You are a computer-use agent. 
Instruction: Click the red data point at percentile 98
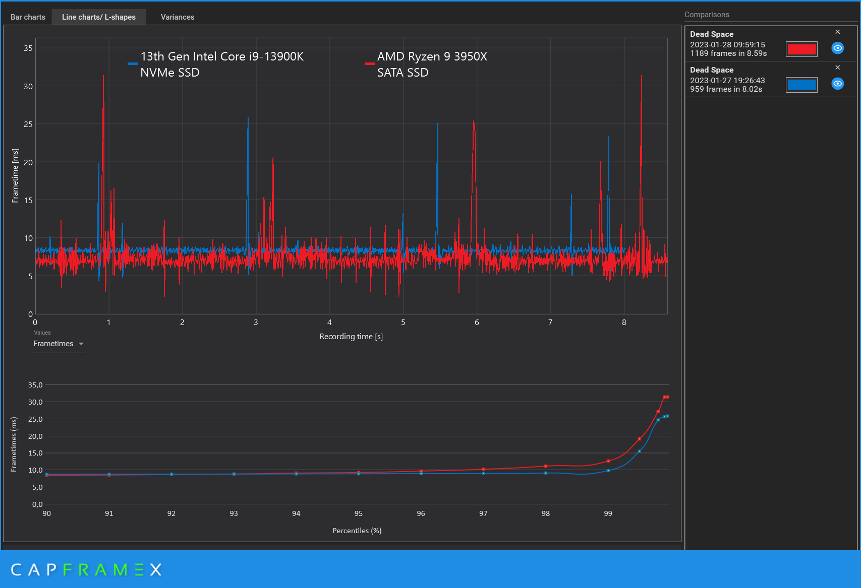pos(546,466)
